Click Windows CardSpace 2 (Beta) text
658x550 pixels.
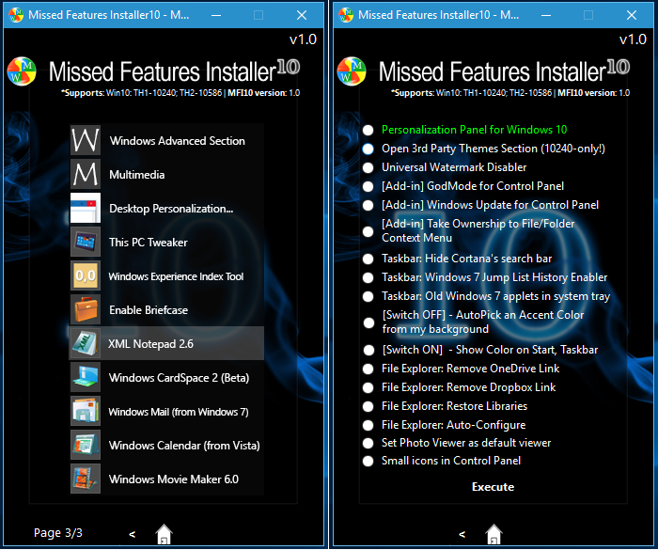click(179, 378)
